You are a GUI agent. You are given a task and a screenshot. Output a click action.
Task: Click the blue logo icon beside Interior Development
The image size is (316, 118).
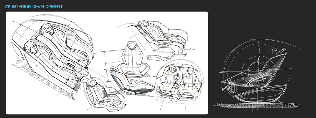click(x=8, y=7)
